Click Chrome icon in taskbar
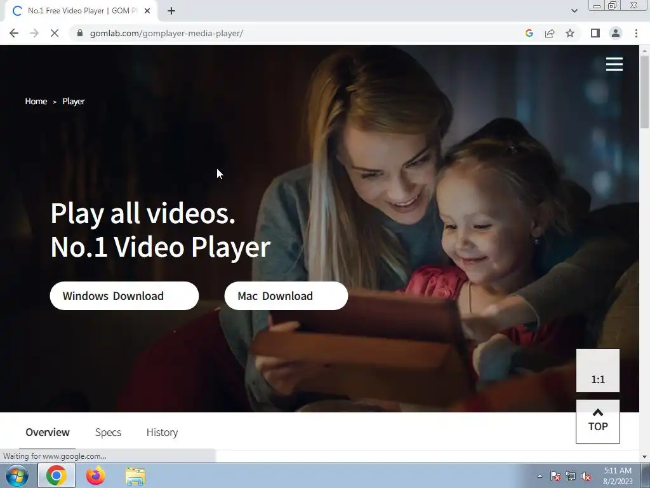The width and height of the screenshot is (650, 488). point(56,475)
